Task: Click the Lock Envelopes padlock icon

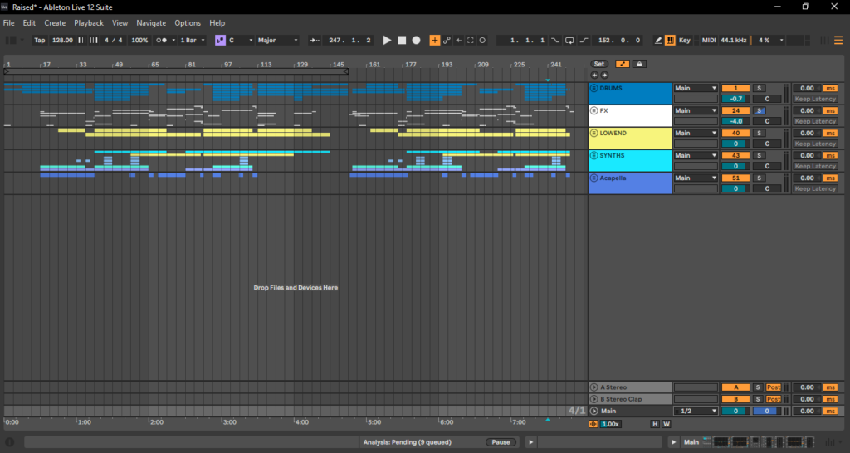Action: tap(640, 64)
